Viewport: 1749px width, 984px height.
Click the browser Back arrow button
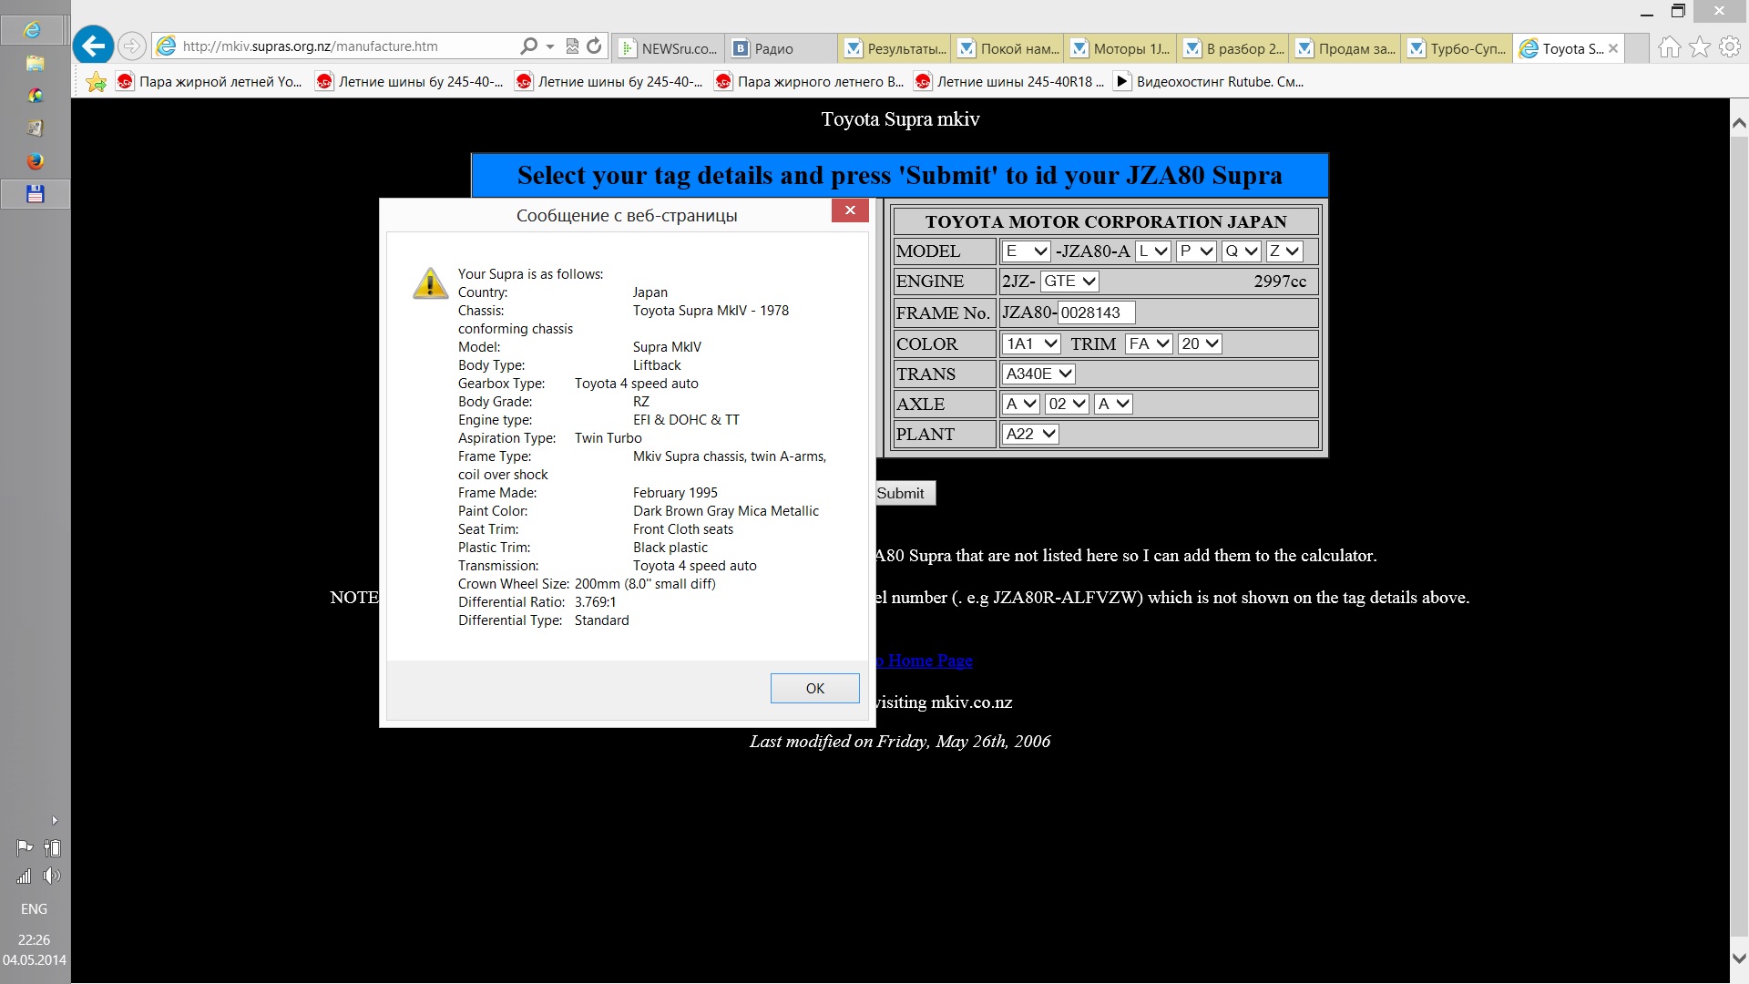(x=93, y=46)
